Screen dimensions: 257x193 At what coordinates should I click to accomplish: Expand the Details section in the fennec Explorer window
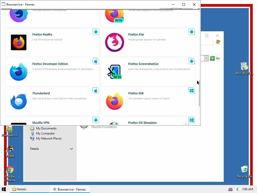[x=72, y=149]
